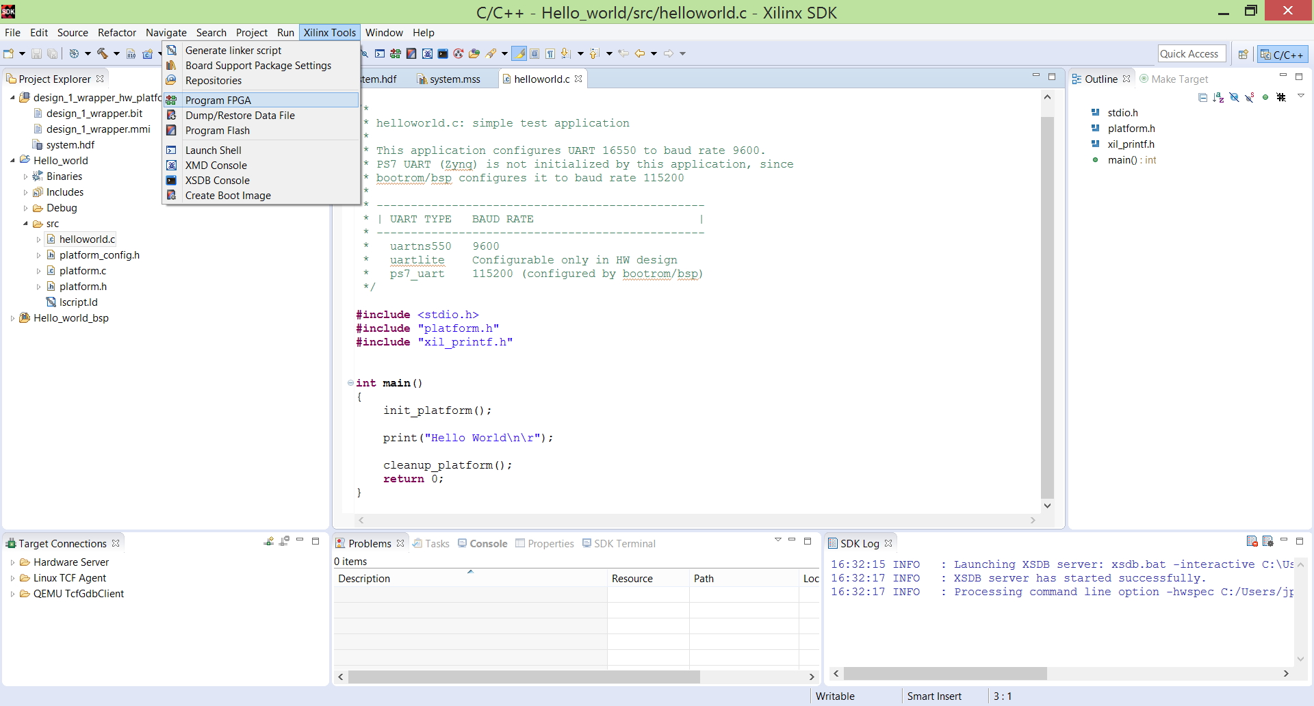This screenshot has width=1314, height=706.
Task: Toggle Hide Fields filter in Outline
Action: (x=1234, y=97)
